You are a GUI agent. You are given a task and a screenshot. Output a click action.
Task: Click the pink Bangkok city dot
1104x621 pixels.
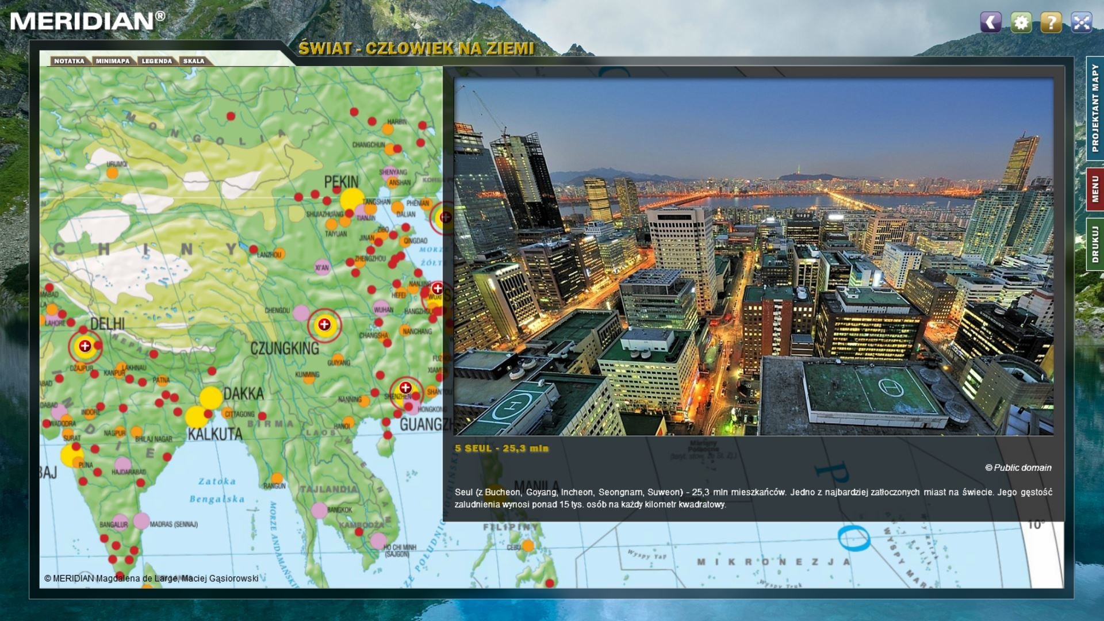[319, 510]
